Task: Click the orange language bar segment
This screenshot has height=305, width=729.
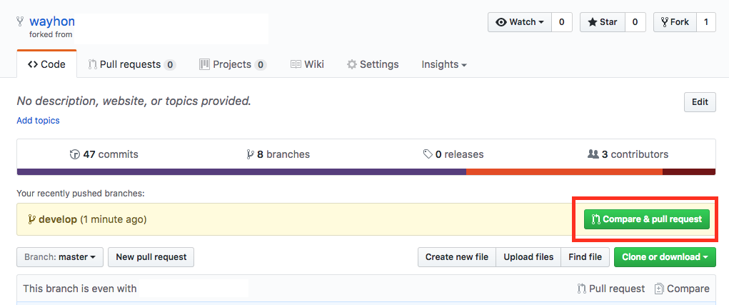Action: [564, 172]
